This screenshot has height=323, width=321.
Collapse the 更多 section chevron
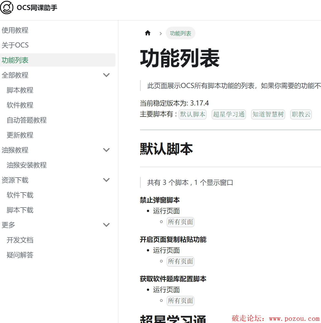point(106,225)
